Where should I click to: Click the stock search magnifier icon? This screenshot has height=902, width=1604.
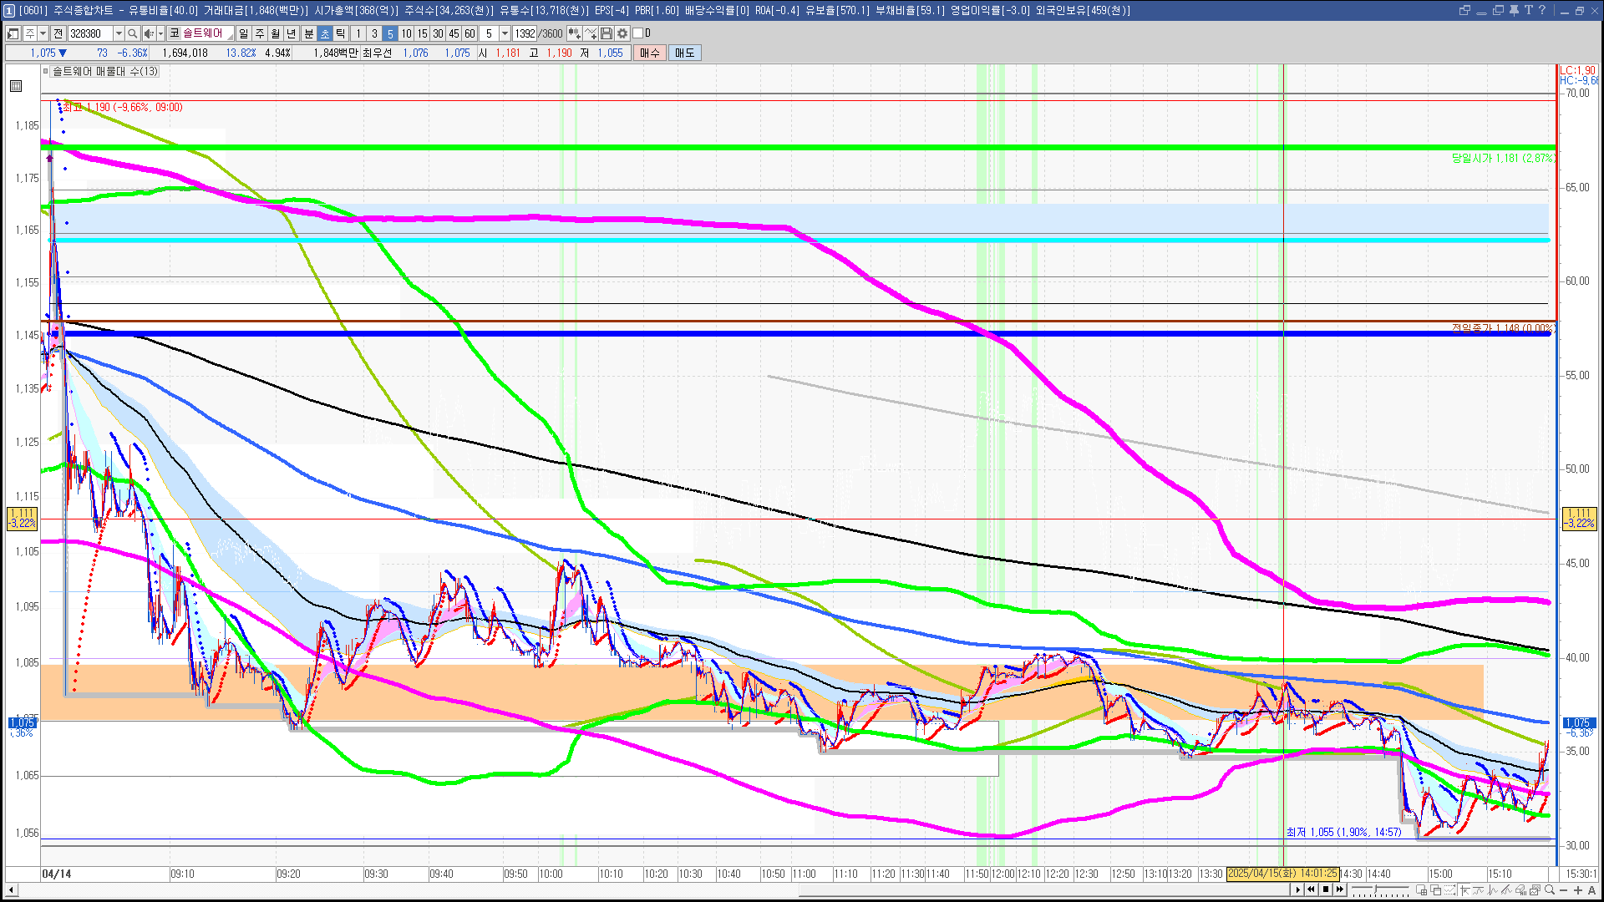click(133, 33)
